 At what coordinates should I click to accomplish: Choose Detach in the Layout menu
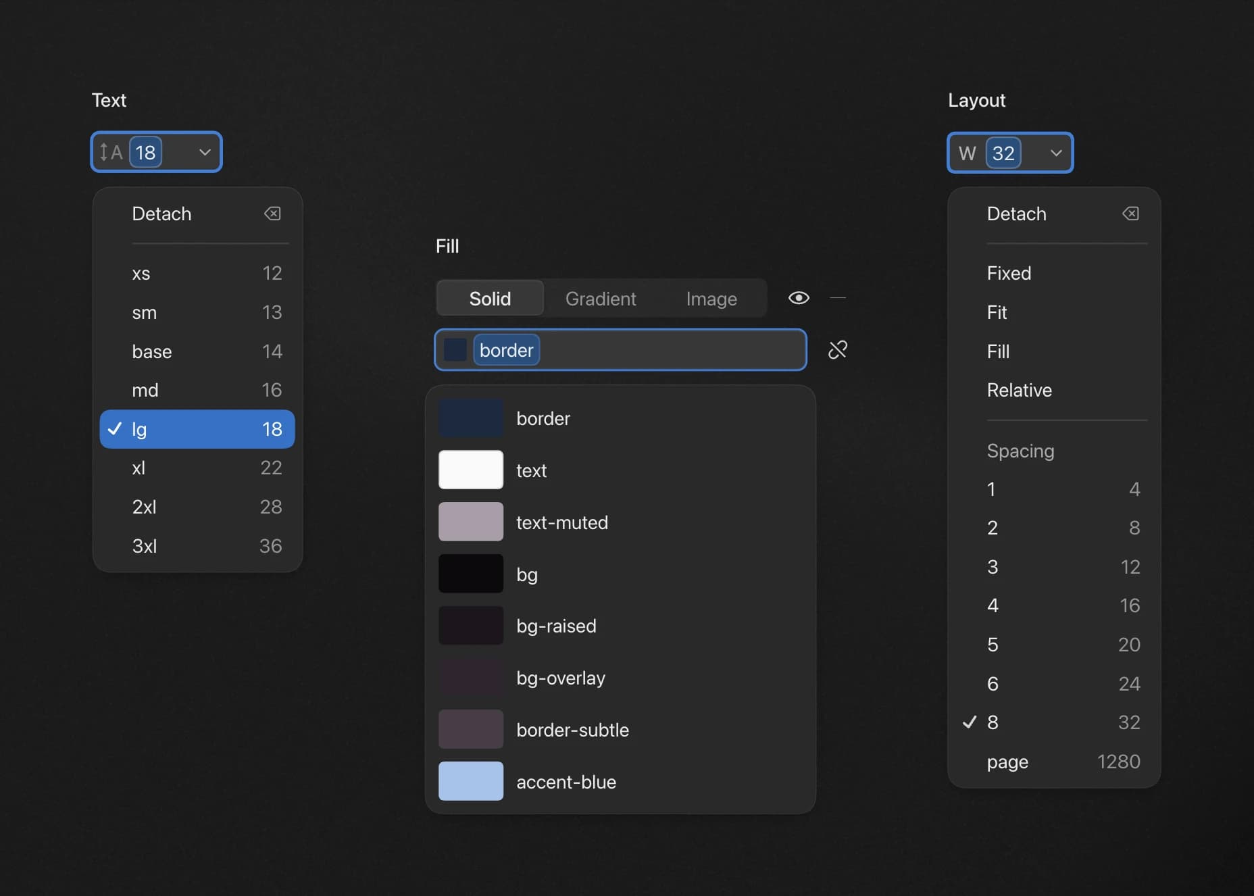[1054, 214]
